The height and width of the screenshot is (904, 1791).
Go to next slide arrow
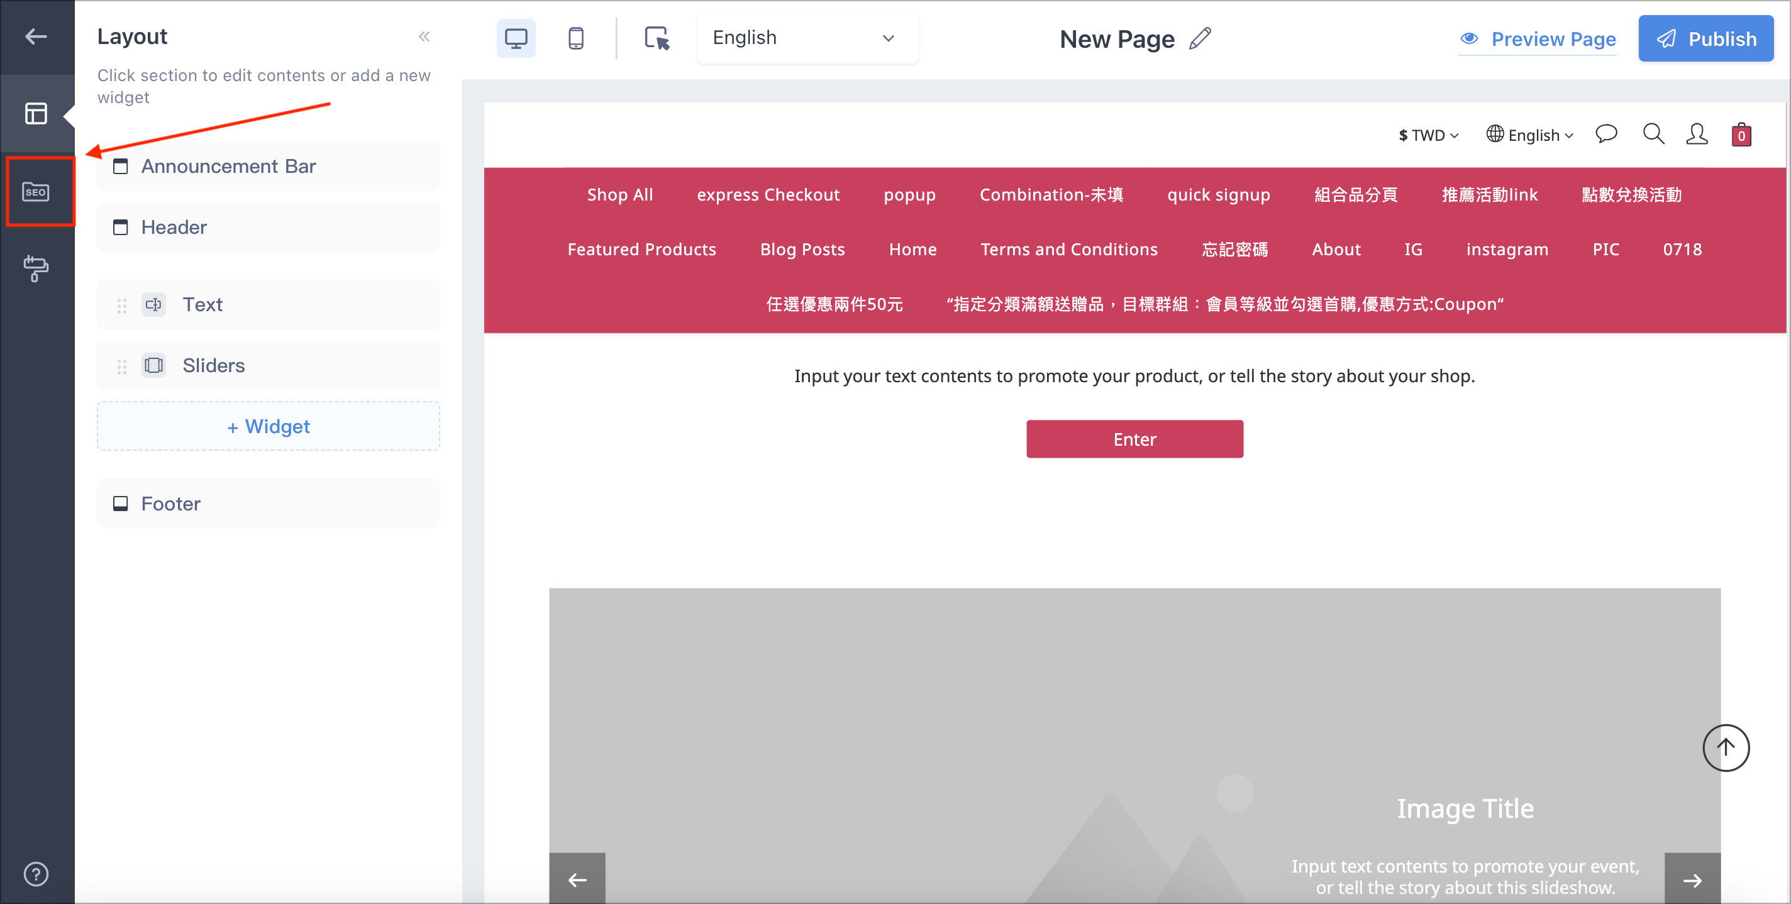[x=1692, y=879]
